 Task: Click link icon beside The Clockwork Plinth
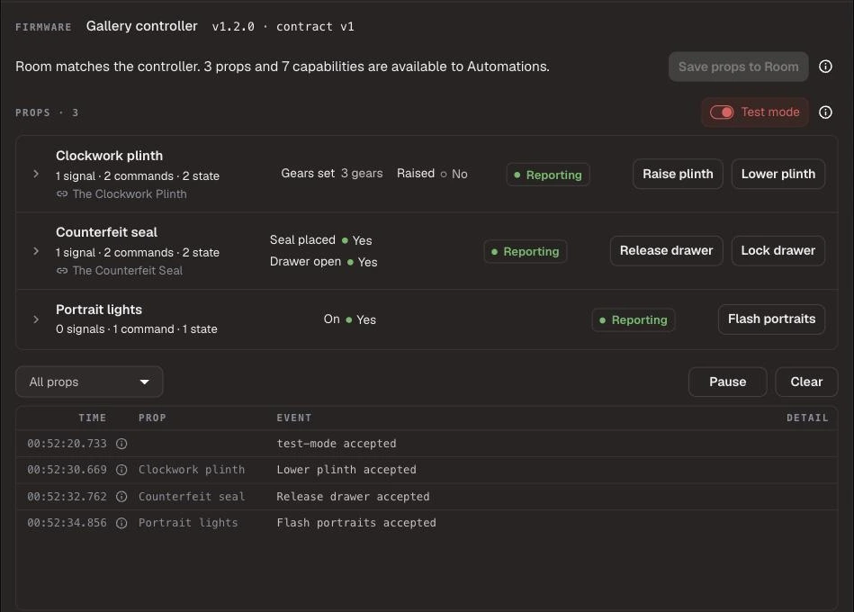pyautogui.click(x=62, y=193)
